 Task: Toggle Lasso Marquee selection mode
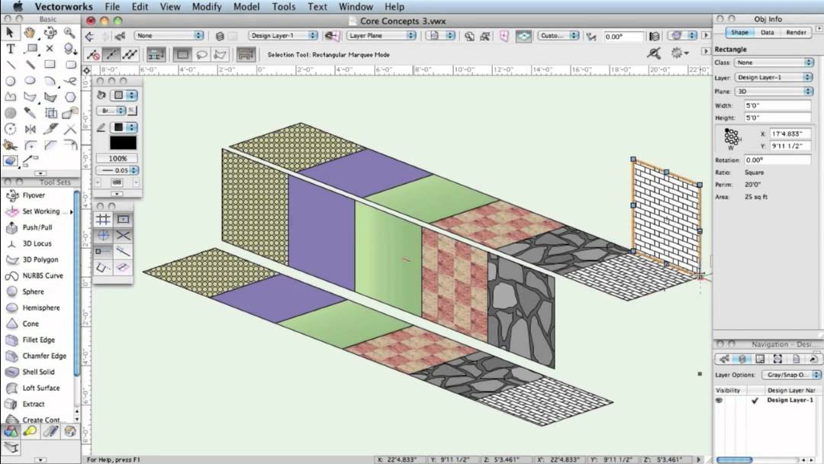[201, 54]
